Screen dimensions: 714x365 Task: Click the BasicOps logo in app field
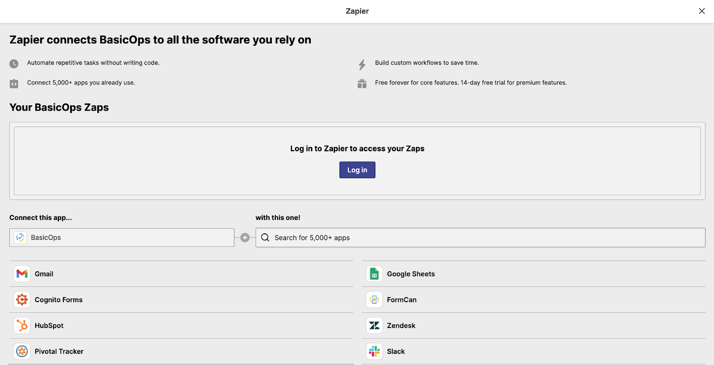[x=20, y=237]
